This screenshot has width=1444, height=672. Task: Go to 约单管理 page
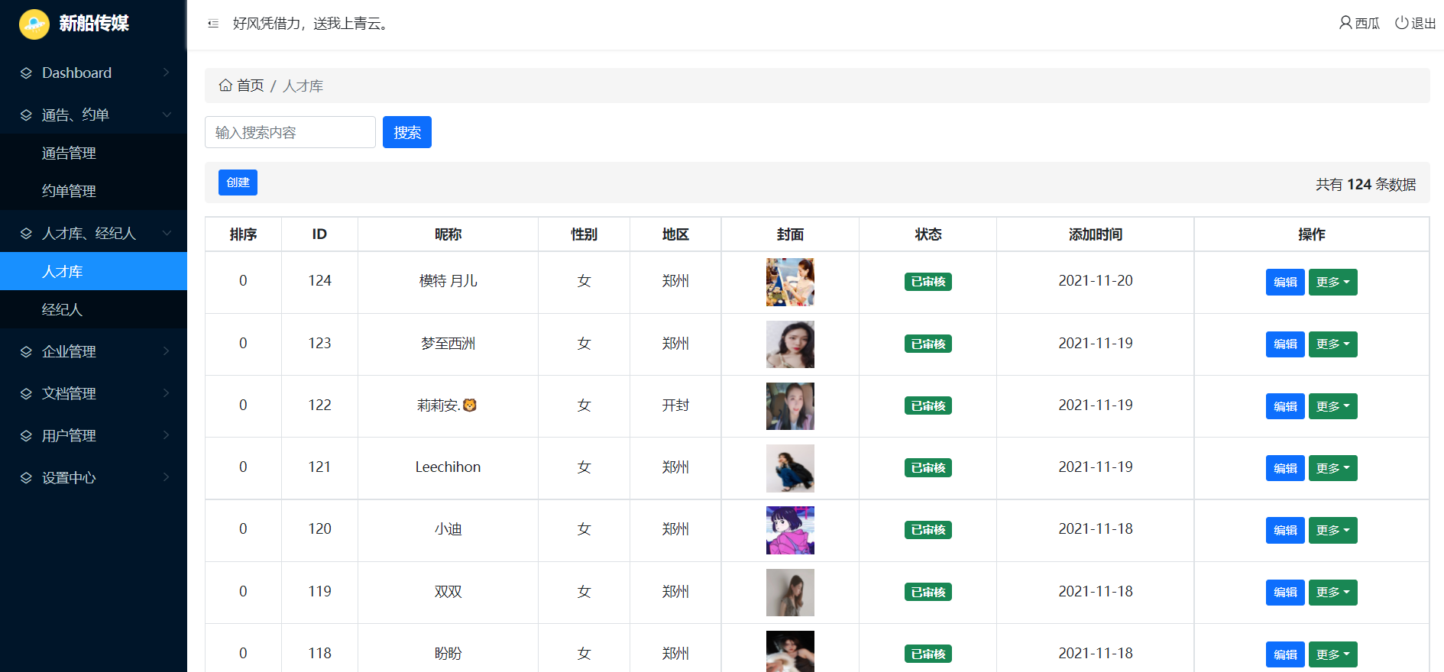point(69,191)
